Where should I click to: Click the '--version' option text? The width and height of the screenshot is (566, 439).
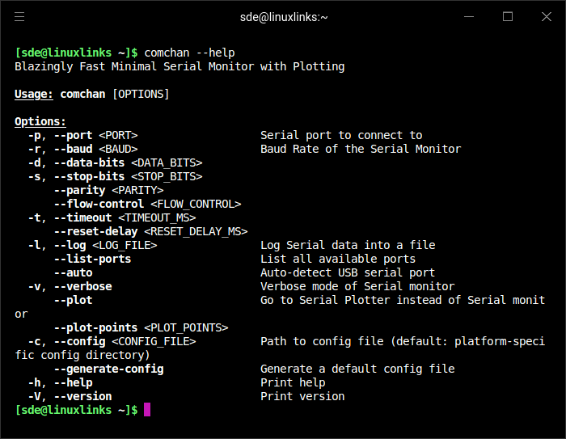[82, 396]
